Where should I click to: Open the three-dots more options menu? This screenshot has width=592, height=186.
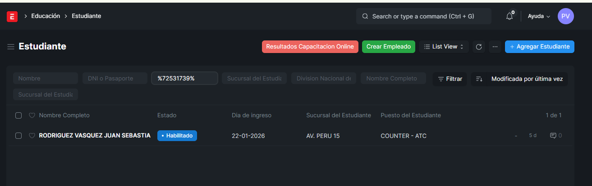tap(495, 47)
